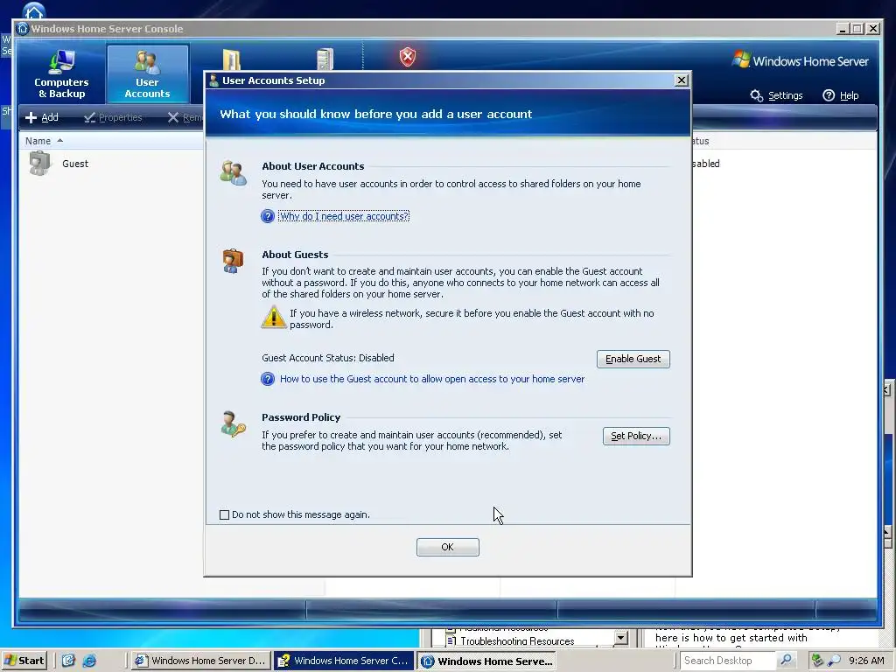Switch to Windows Home Server D... taskbar item

200,661
